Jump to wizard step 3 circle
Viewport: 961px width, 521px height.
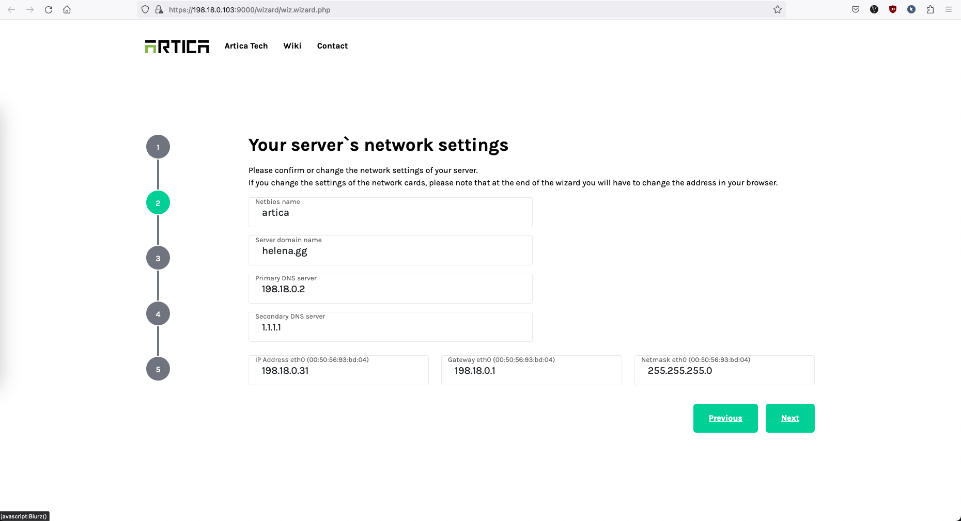pos(158,258)
